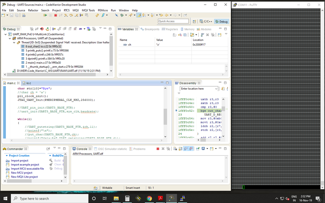Switch to the io.c editor tab
The width and height of the screenshot is (325, 203).
[28, 83]
